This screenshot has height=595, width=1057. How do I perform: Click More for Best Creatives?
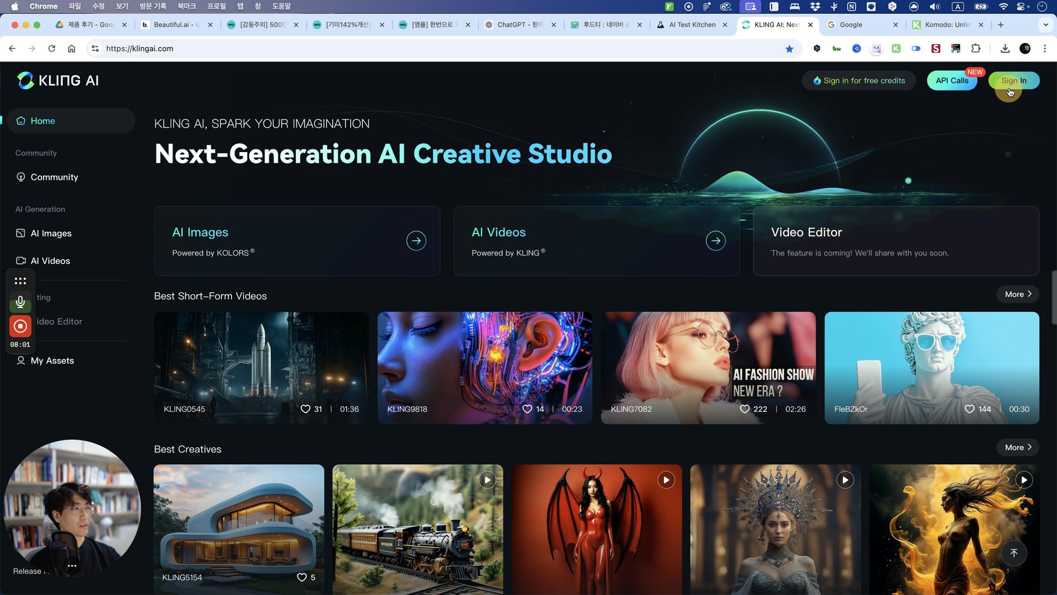coord(1017,448)
